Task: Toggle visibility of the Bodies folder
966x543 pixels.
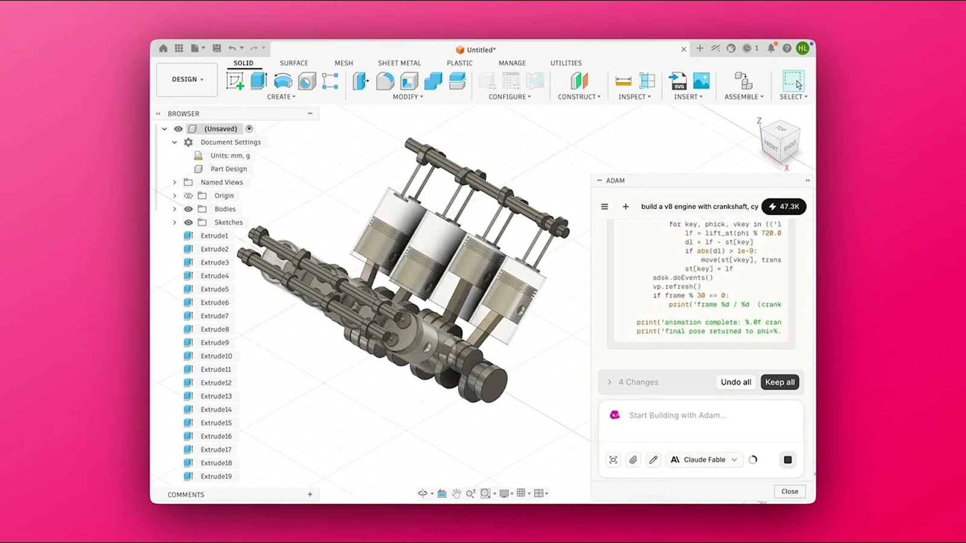Action: (x=188, y=209)
